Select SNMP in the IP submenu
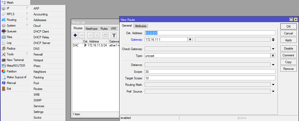This screenshot has height=121, width=299. 48,100
